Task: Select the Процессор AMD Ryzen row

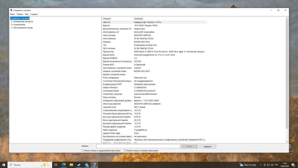Action: click(154, 52)
